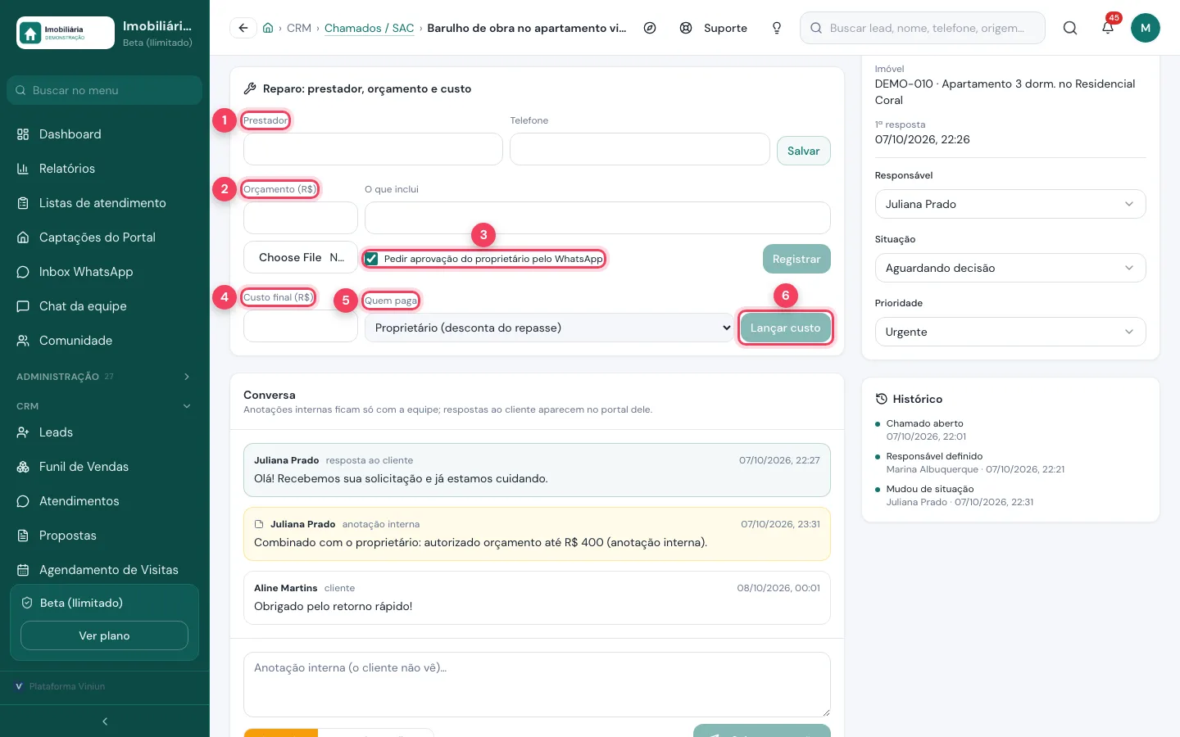Collapse the CRM section
Screen dimensions: 1180x737
(x=105, y=406)
